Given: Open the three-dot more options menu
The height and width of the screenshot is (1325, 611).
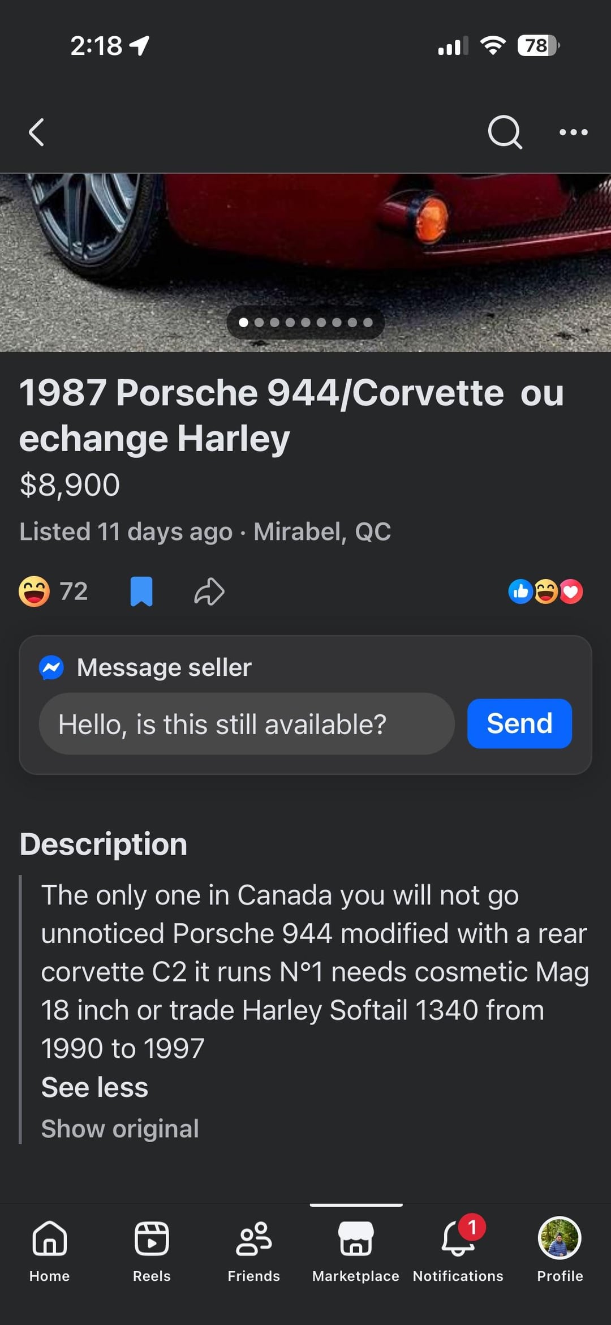Looking at the screenshot, I should pos(573,132).
